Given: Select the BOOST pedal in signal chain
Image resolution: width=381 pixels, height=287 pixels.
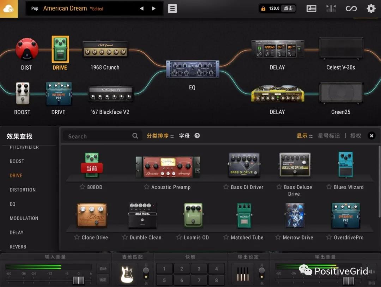Looking at the screenshot, I should pos(23,94).
